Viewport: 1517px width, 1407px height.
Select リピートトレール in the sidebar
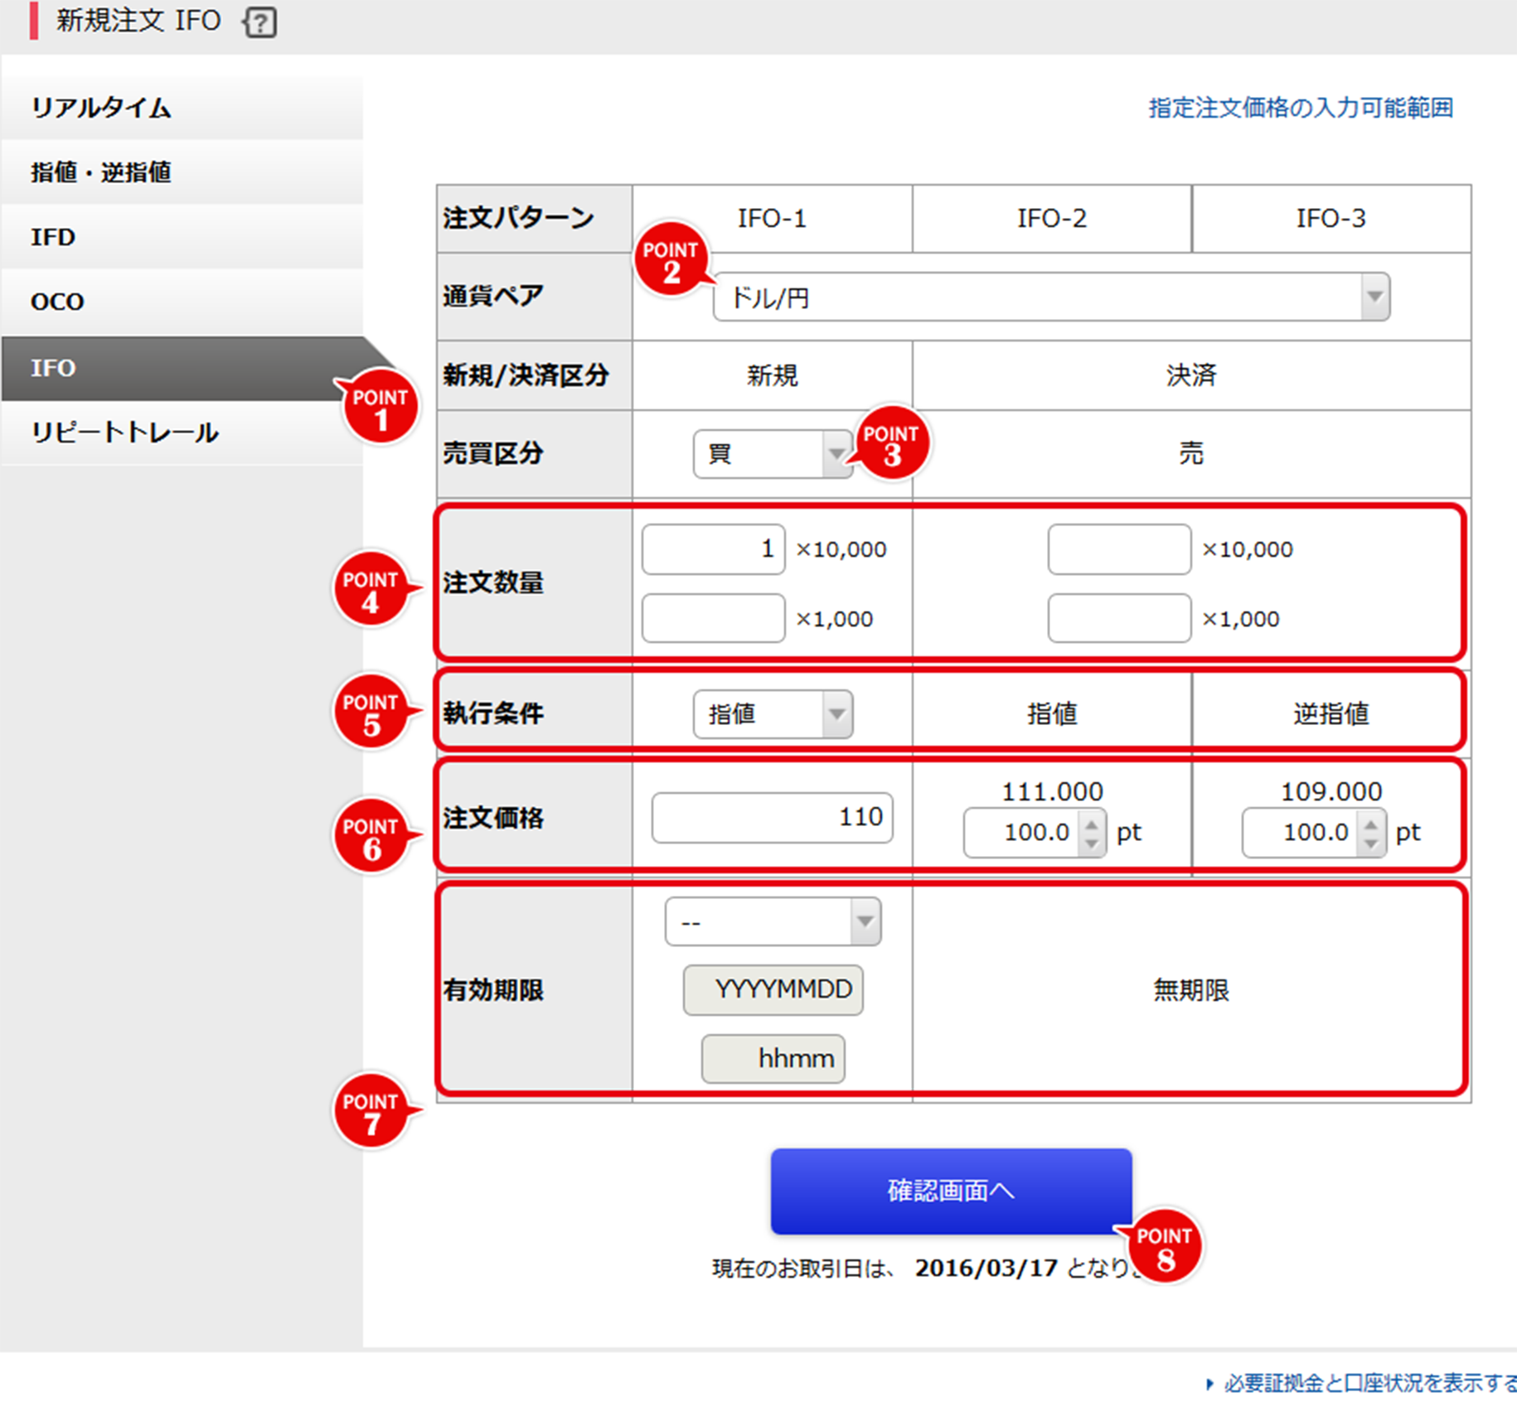pos(182,433)
